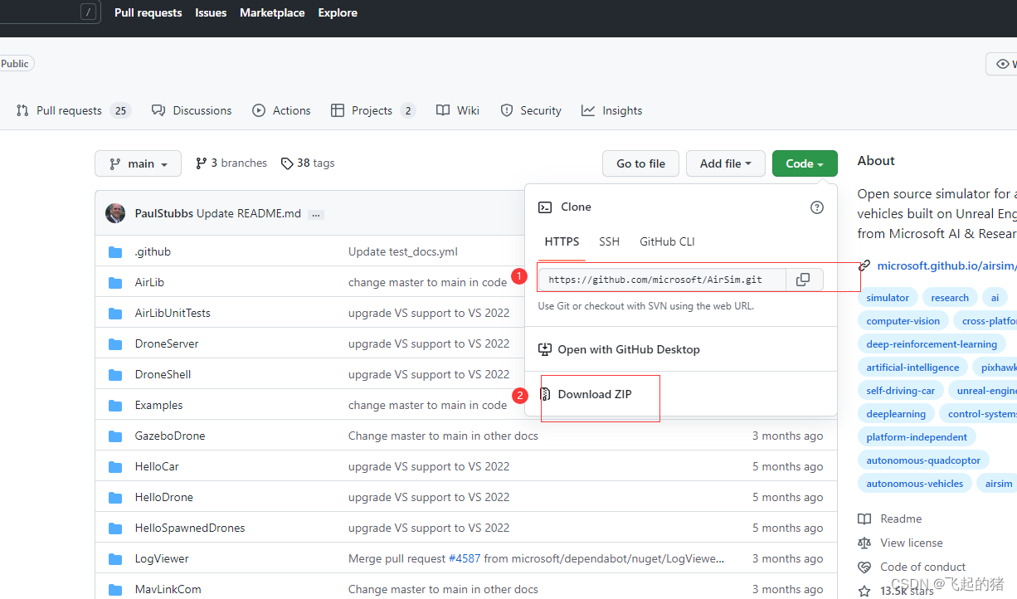1017x599 pixels.
Task: Click GazeboDrone folder icon
Action: coord(115,436)
